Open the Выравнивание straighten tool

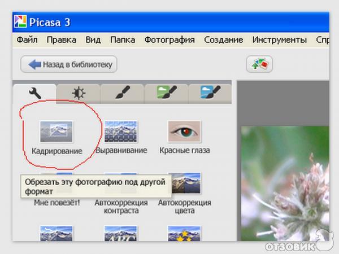coord(120,132)
